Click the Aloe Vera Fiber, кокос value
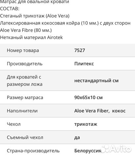 pyautogui.click(x=100, y=111)
